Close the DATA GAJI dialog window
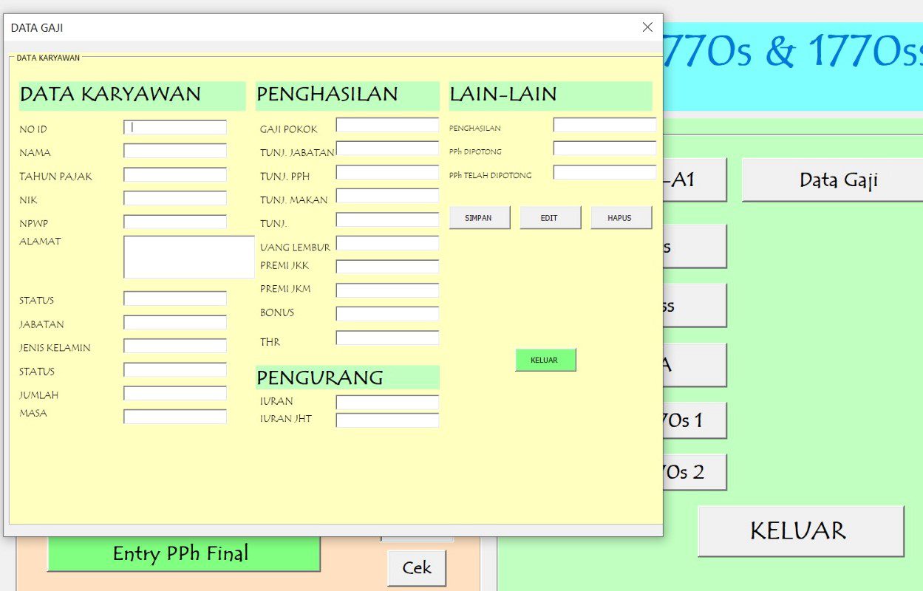The width and height of the screenshot is (923, 591). [647, 27]
